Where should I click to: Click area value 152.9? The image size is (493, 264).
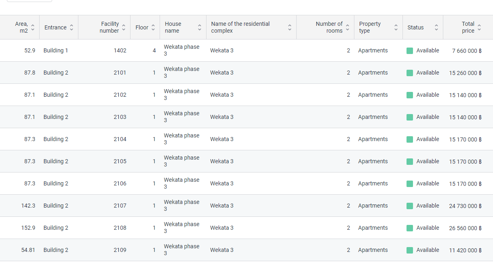[28, 228]
